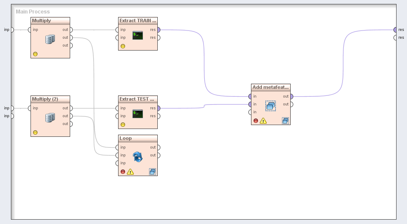
Task: Click the Loop operator's circular arrows icon
Action: 138,157
